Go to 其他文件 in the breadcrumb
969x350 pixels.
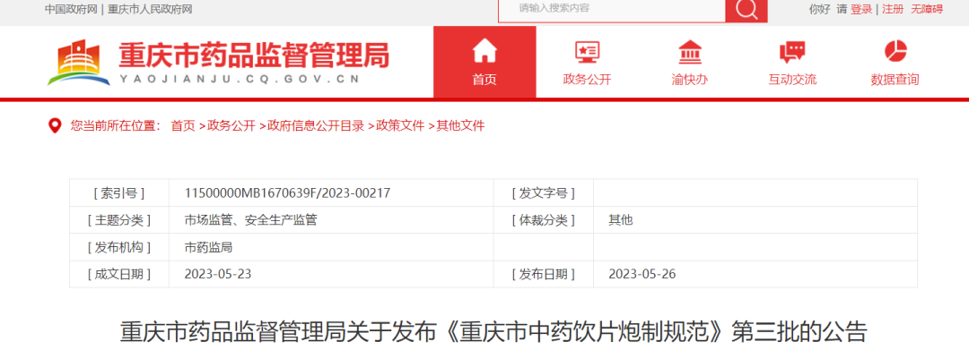[x=460, y=125]
